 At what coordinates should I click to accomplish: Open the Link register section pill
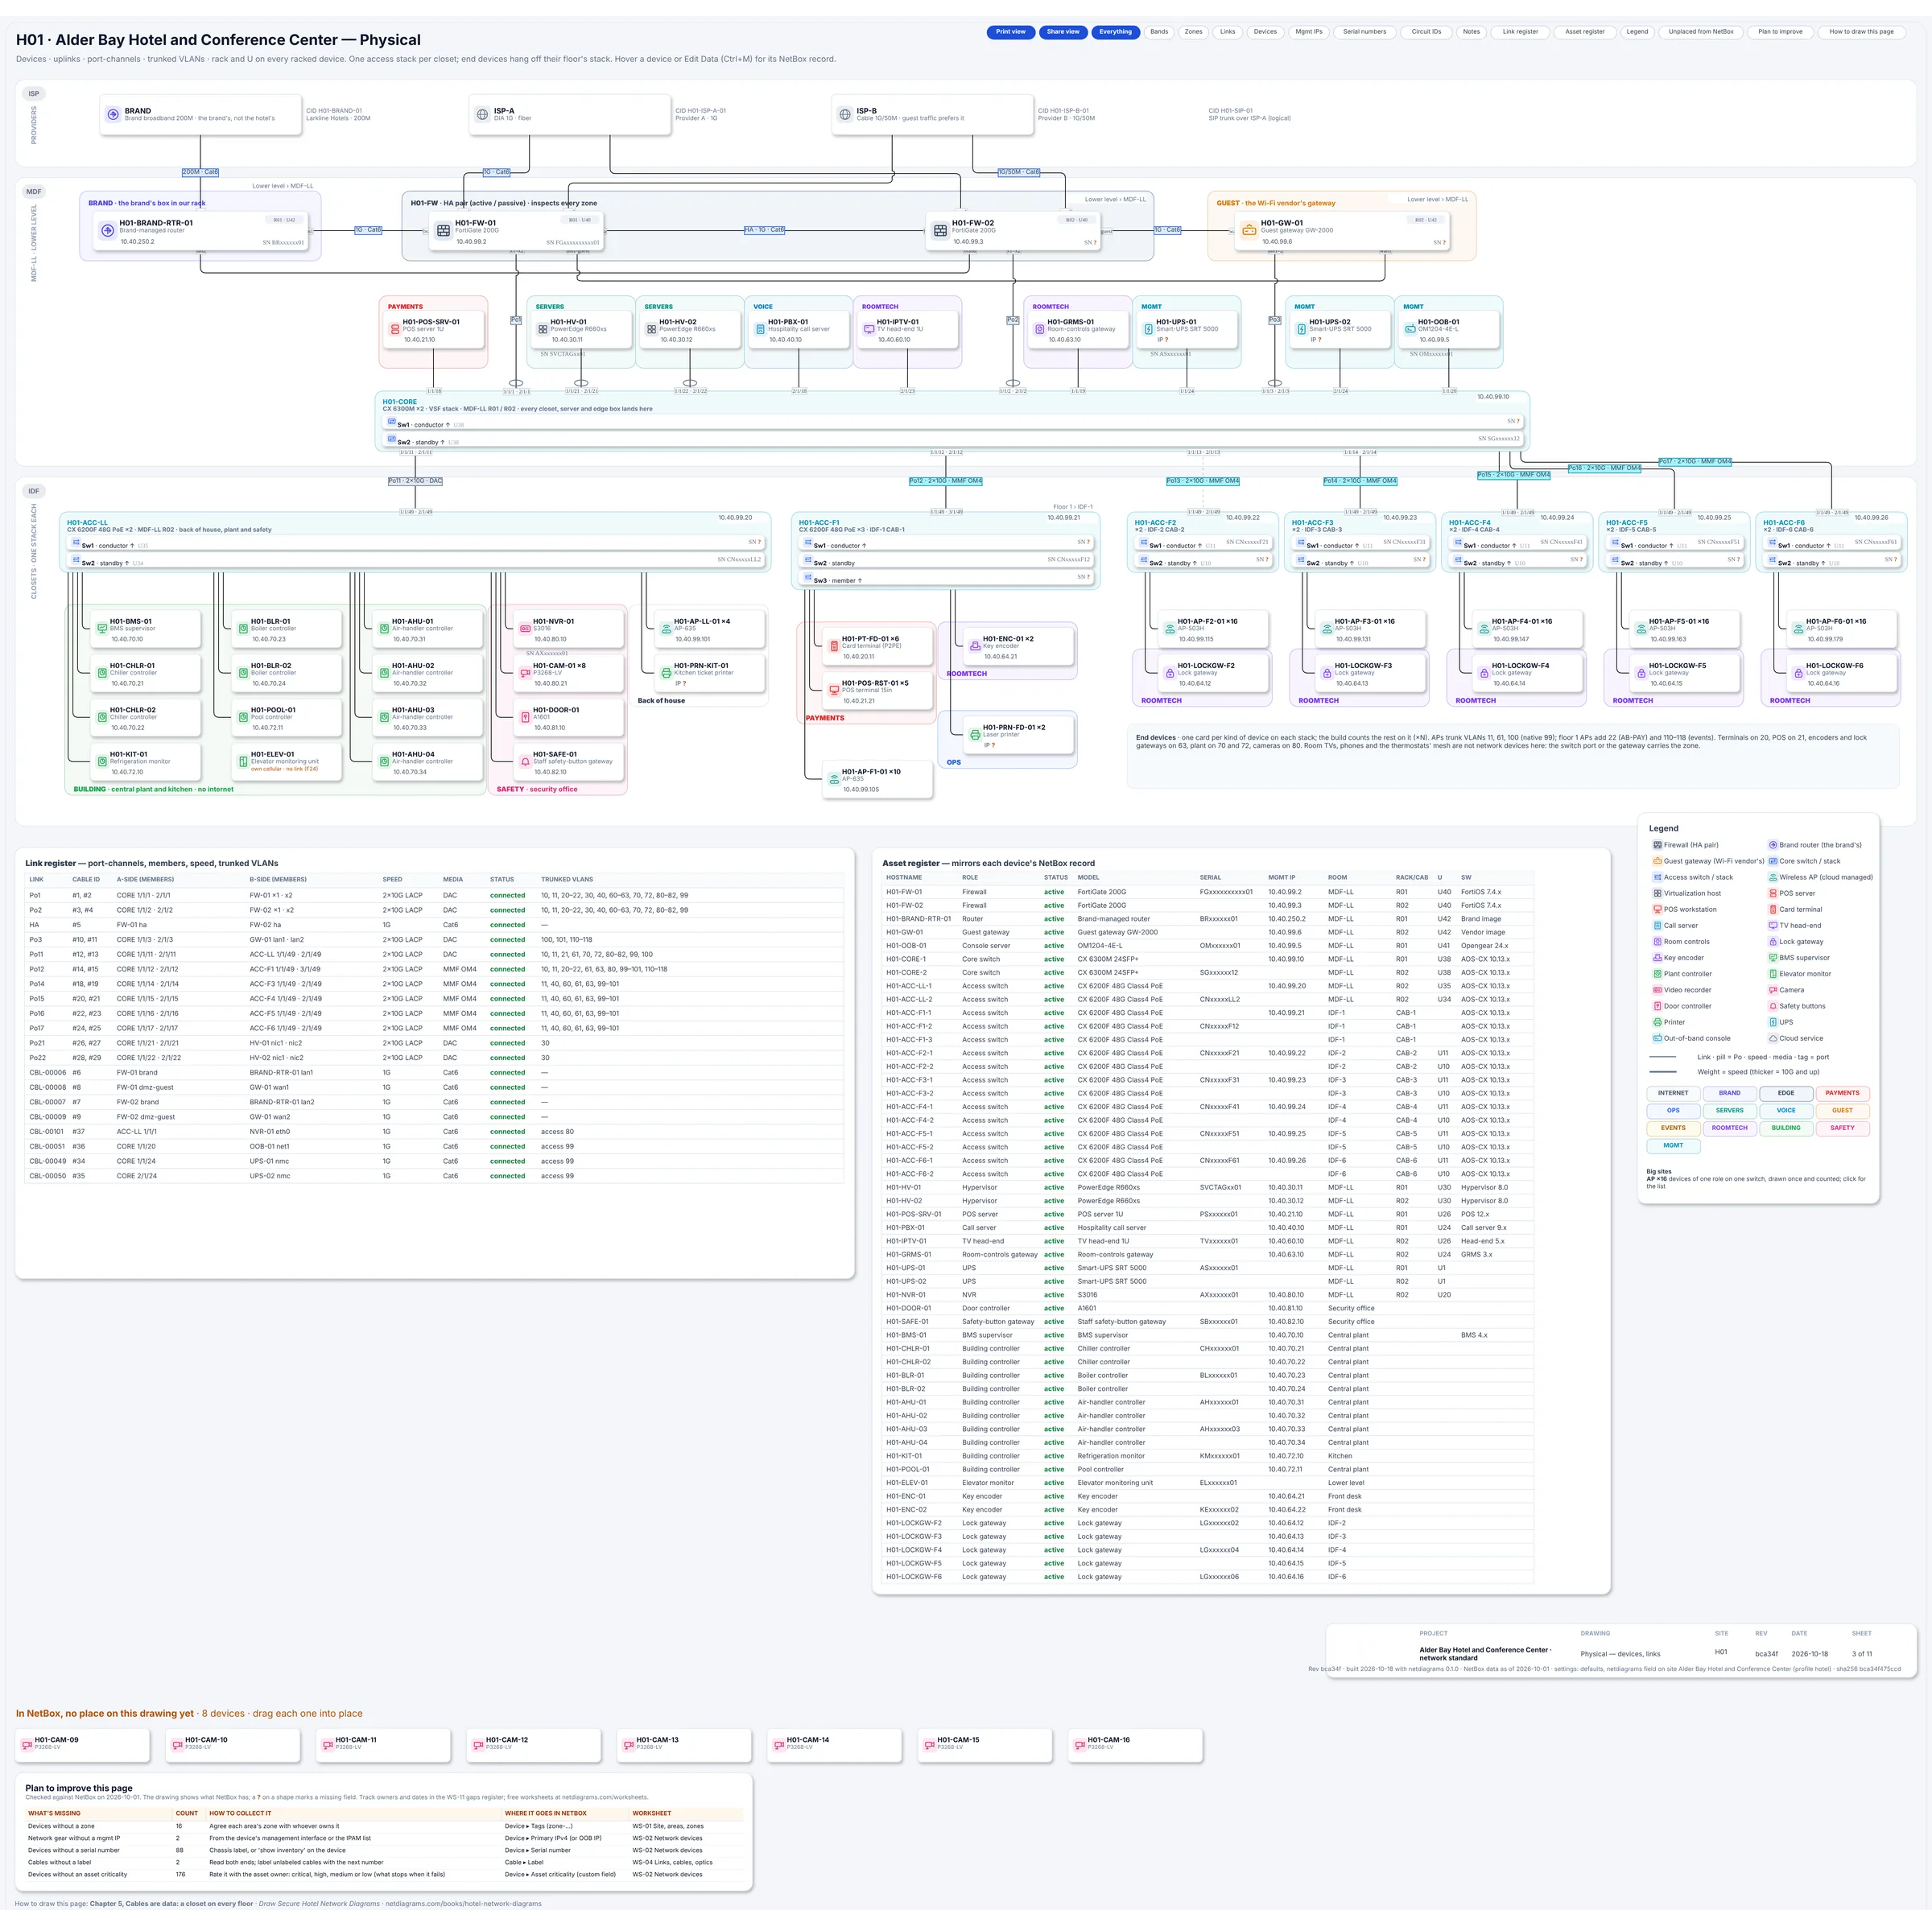(x=1520, y=32)
